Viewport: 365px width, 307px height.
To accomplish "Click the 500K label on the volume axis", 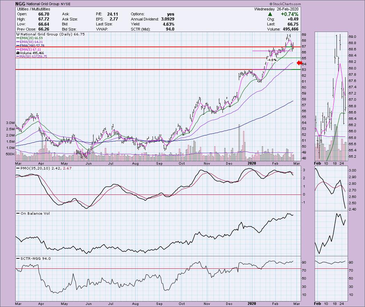I will (10, 154).
